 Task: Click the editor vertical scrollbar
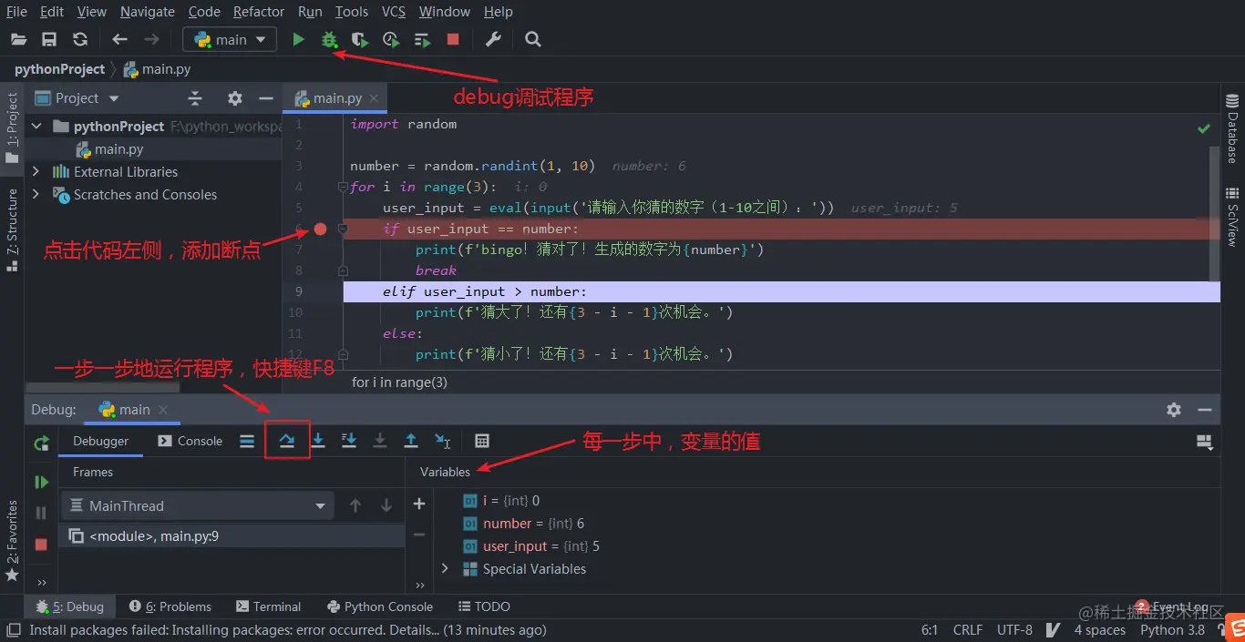pos(1214,214)
